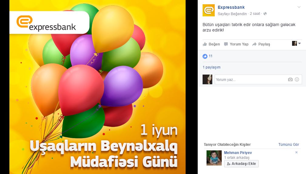Click the Mehman Piriyev name link

coord(238,153)
